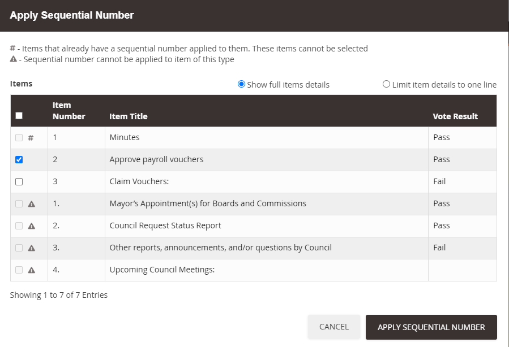Click the Fail result for Claim Vouchers
Viewport: 509px width, 347px height.
[x=439, y=181]
